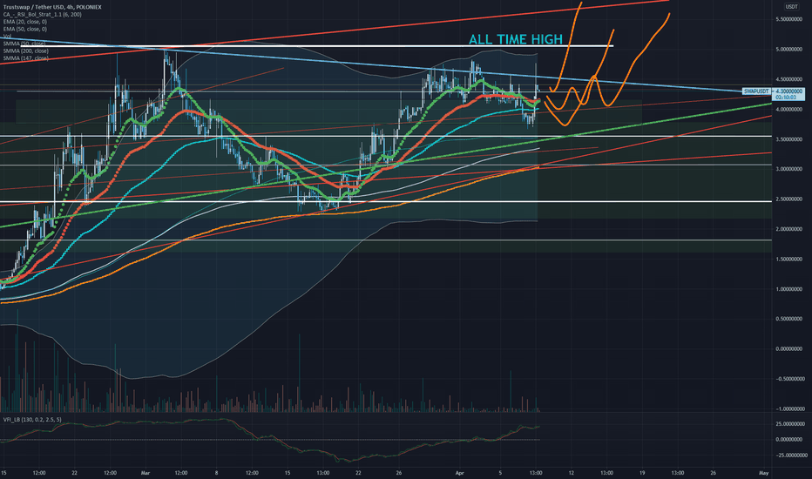
Task: Click the May date on time axis
Action: click(x=764, y=473)
